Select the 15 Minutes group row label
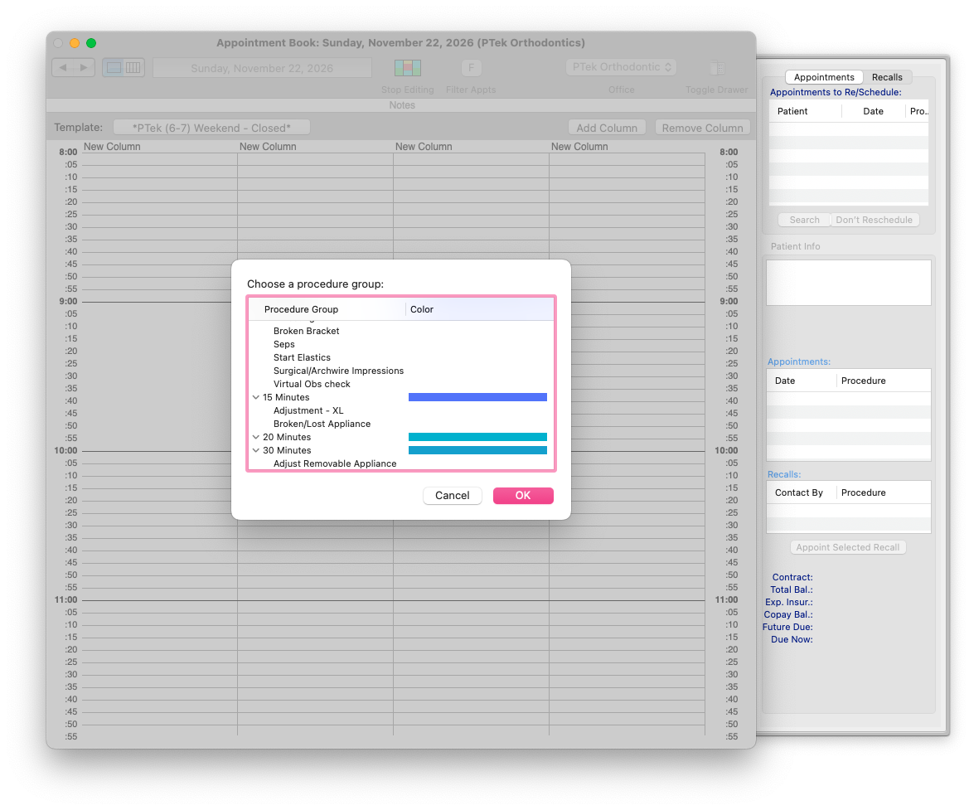 coord(285,397)
